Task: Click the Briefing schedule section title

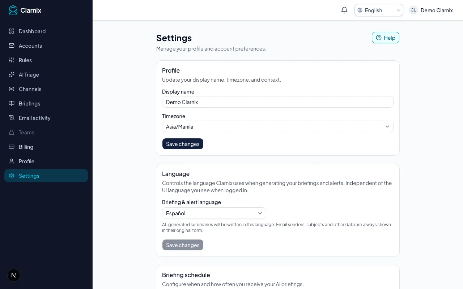Action: (x=186, y=275)
